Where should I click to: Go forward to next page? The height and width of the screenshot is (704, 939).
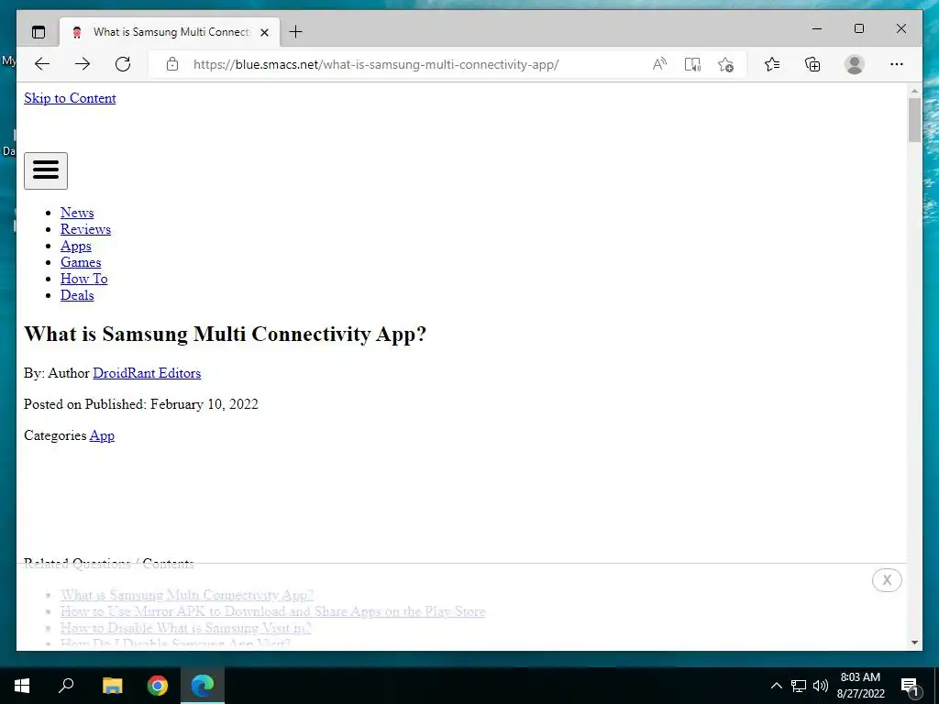click(x=83, y=64)
